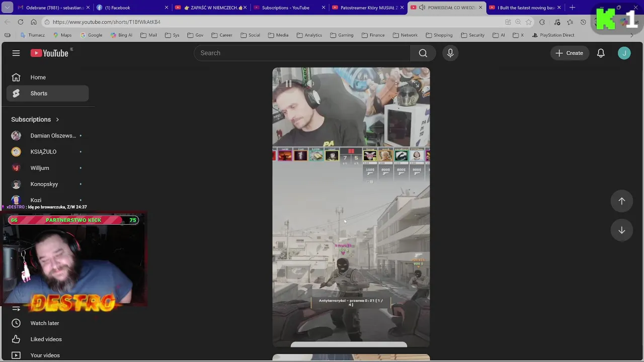Open the notifications bell
644x362 pixels.
coord(601,53)
